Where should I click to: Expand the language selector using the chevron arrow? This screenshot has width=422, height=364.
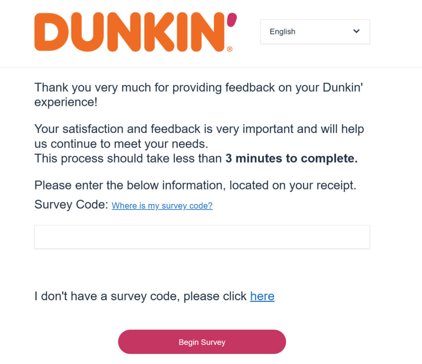[x=356, y=31]
